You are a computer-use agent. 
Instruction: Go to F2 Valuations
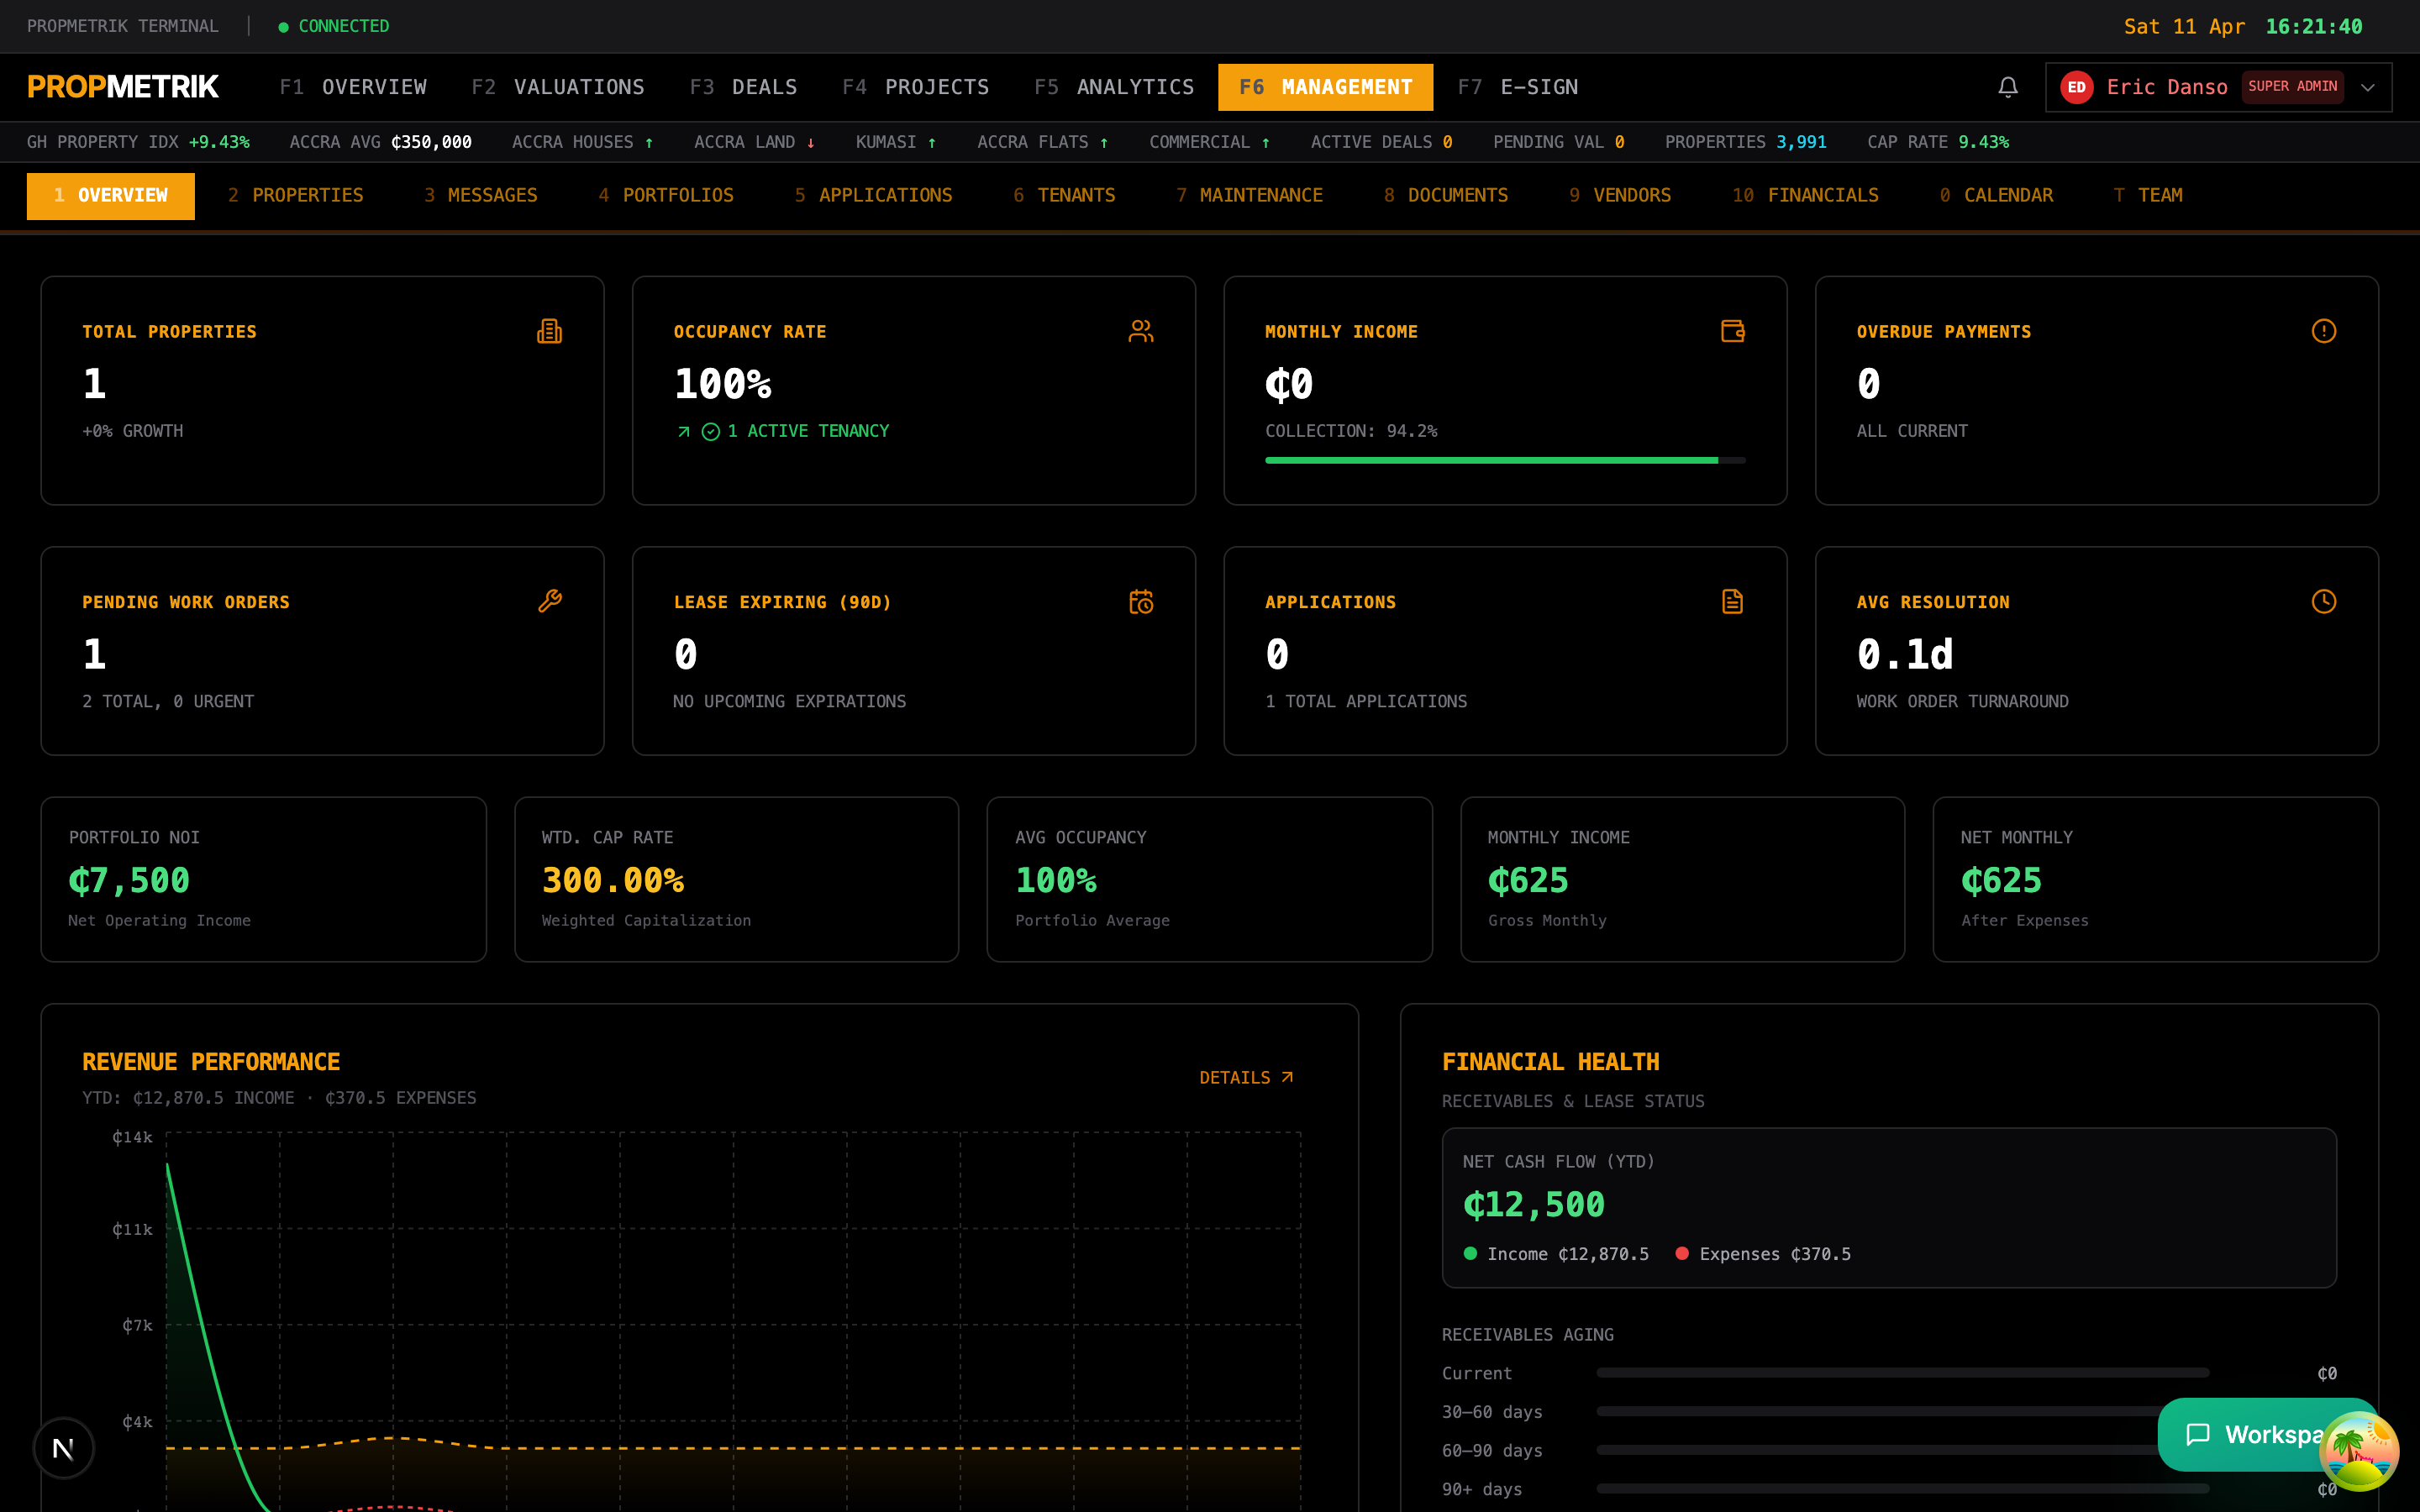558,87
